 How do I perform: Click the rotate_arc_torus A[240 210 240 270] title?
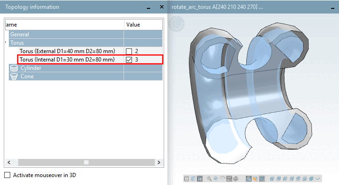217,7
